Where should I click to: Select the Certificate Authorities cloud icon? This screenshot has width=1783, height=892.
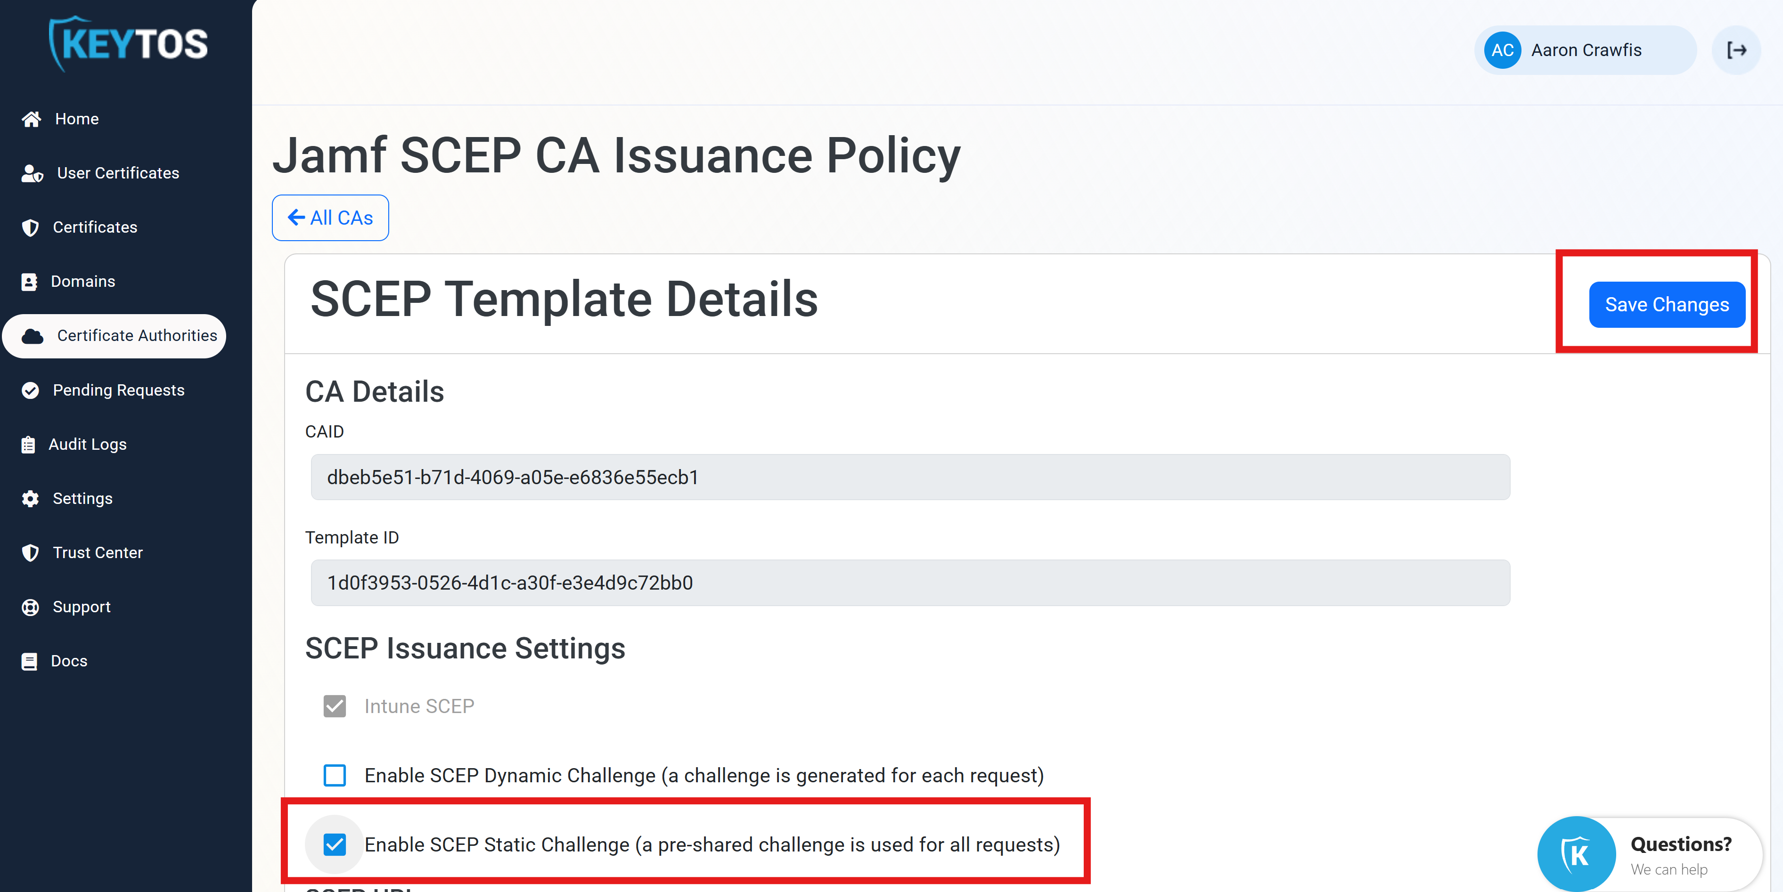point(33,336)
